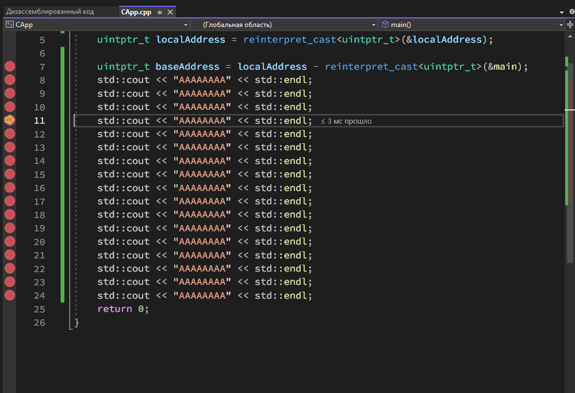Toggle the breakpoint on line 7
This screenshot has width=575, height=393.
tap(10, 66)
